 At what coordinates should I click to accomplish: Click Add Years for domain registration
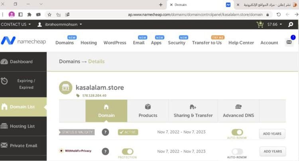point(272,134)
